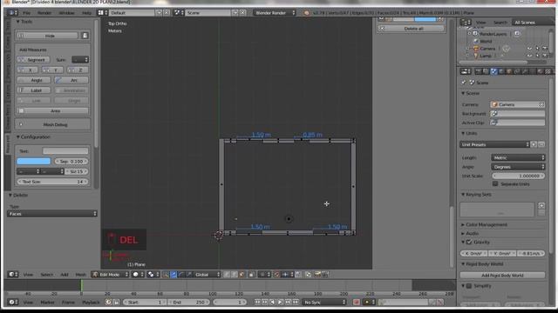Open the Edit Mode dropdown

click(111, 275)
